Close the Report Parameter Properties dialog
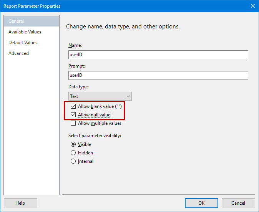 [x=252, y=6]
